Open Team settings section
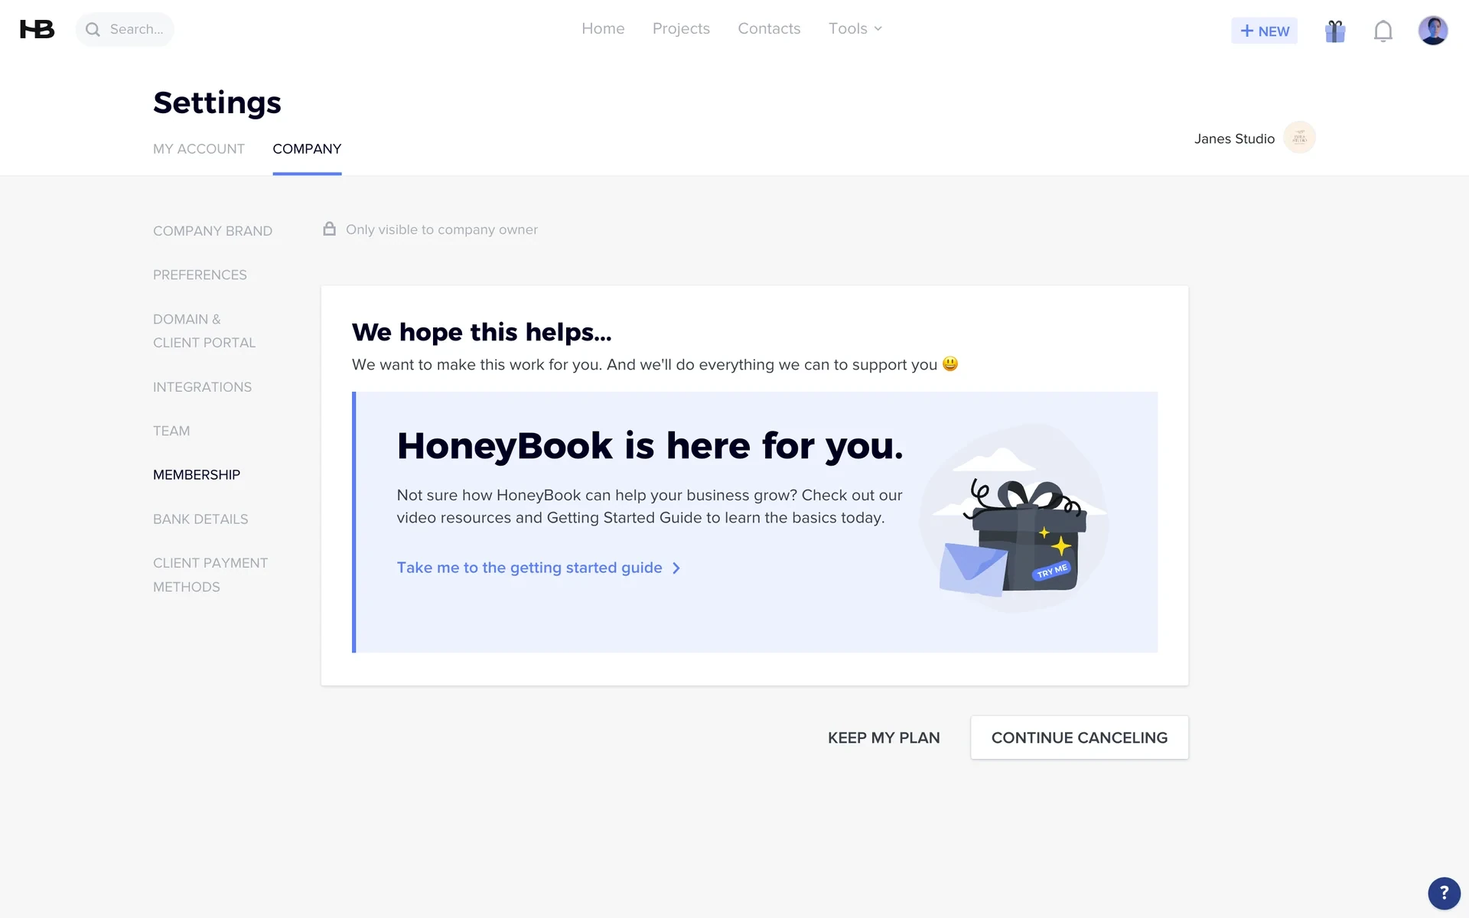Viewport: 1469px width, 918px height. [171, 431]
